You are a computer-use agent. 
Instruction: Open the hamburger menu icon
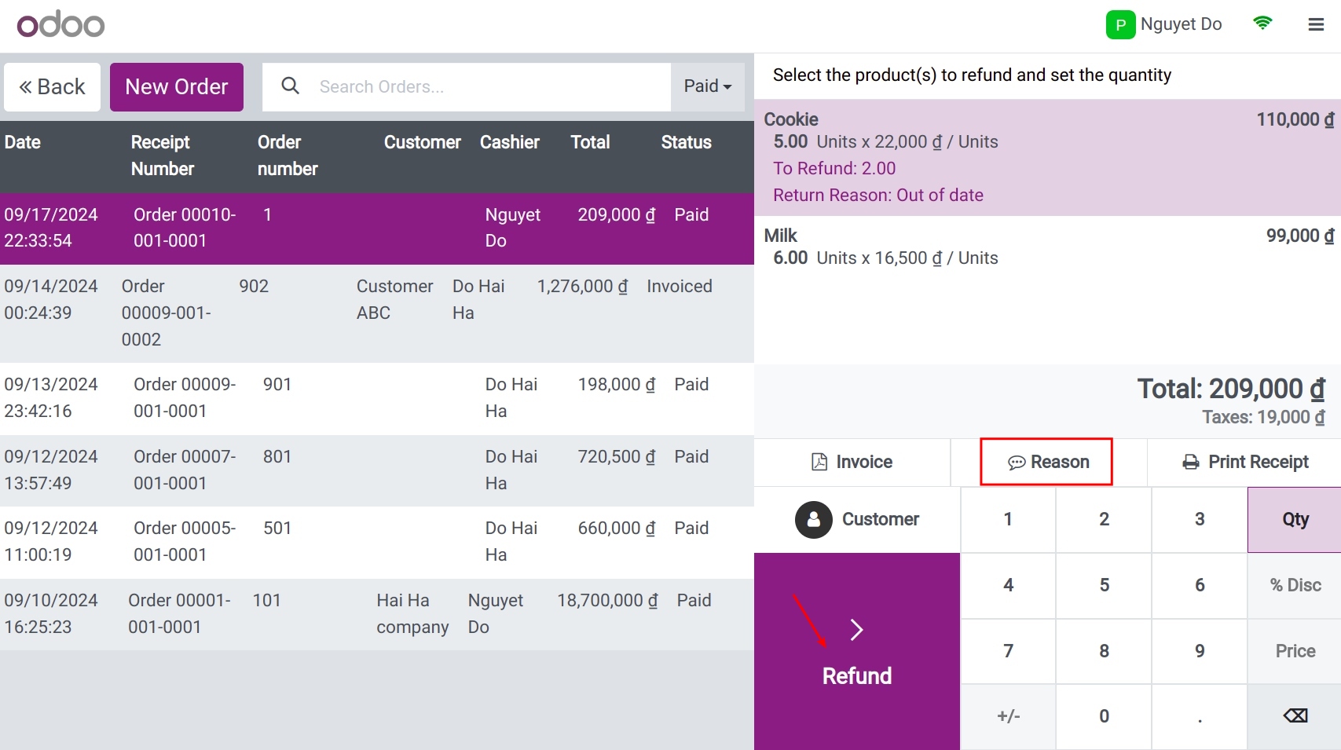pyautogui.click(x=1316, y=25)
